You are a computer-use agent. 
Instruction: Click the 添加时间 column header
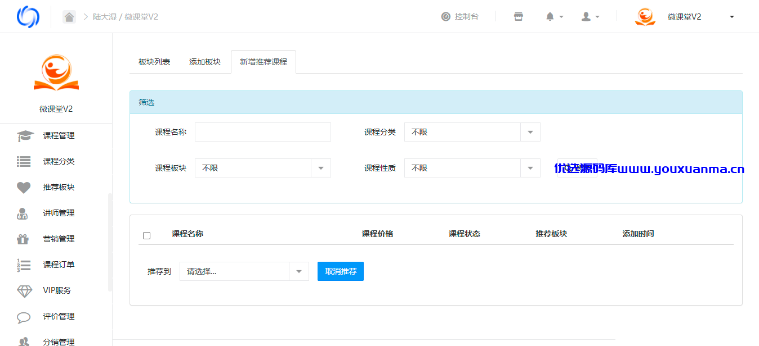pos(638,234)
